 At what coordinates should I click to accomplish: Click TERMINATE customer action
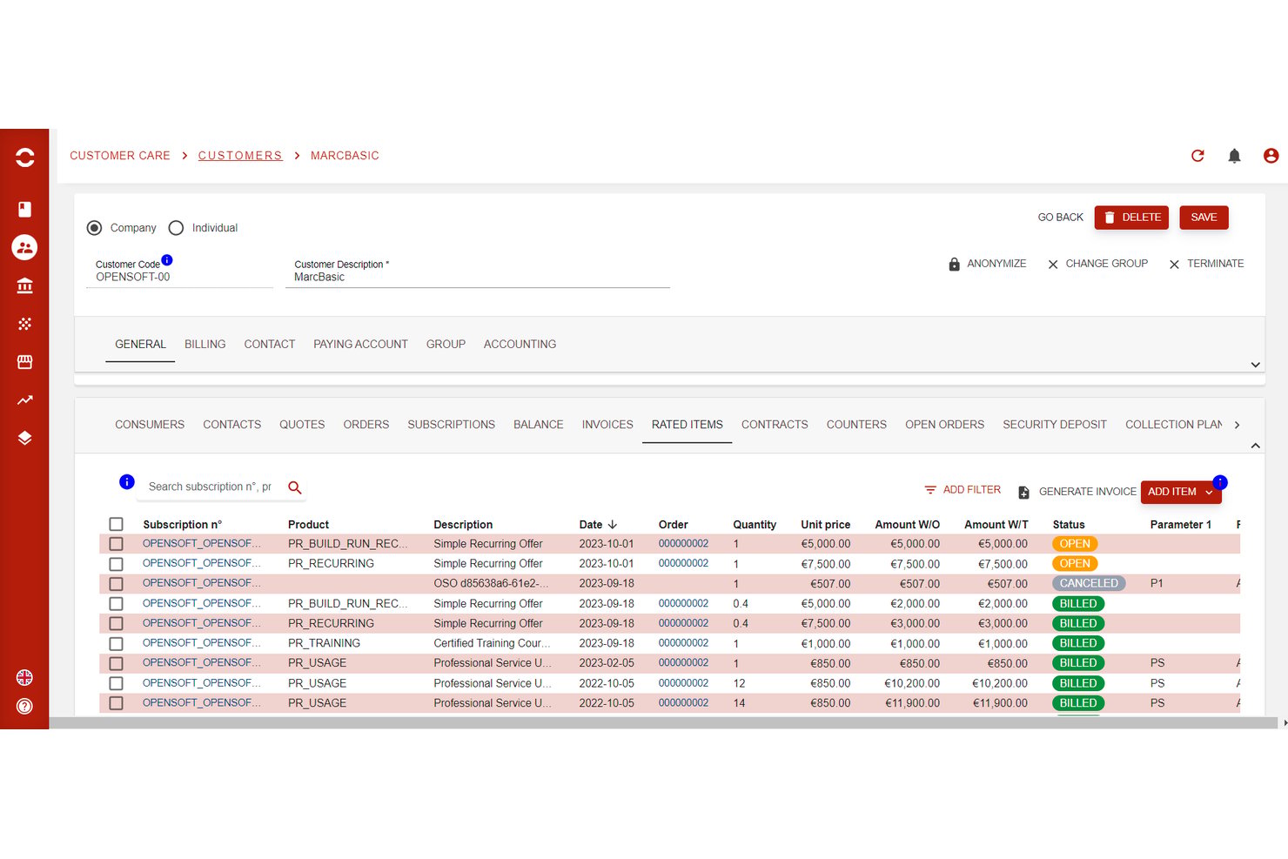pos(1206,264)
